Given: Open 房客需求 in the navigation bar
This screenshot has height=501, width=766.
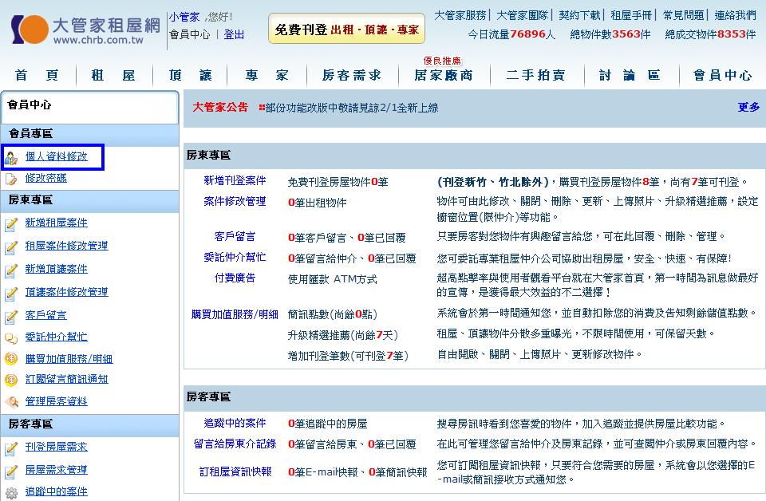Looking at the screenshot, I should pyautogui.click(x=352, y=75).
